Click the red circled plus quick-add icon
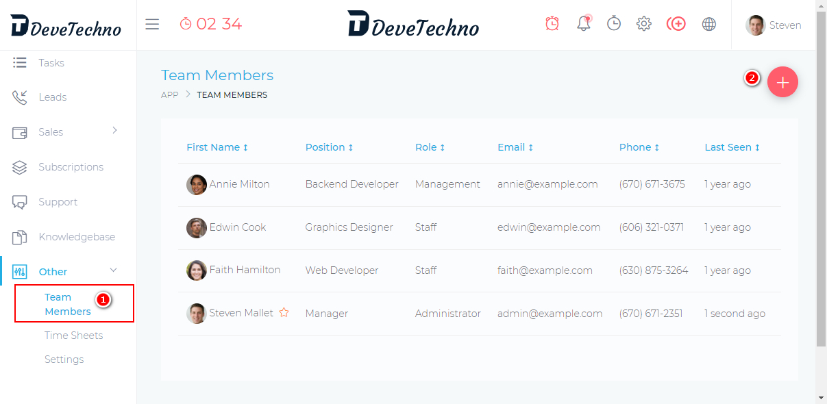 (x=676, y=24)
